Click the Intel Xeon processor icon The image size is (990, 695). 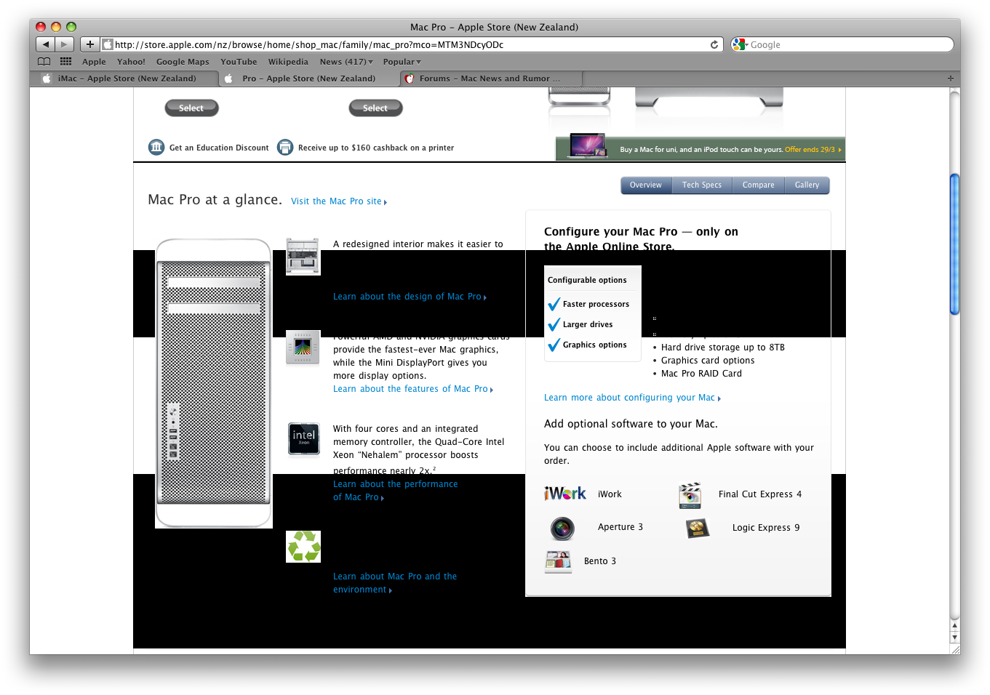pyautogui.click(x=303, y=438)
